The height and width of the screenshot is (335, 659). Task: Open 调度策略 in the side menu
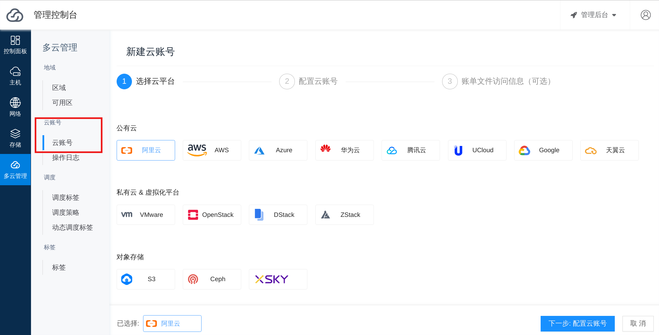[x=65, y=212]
